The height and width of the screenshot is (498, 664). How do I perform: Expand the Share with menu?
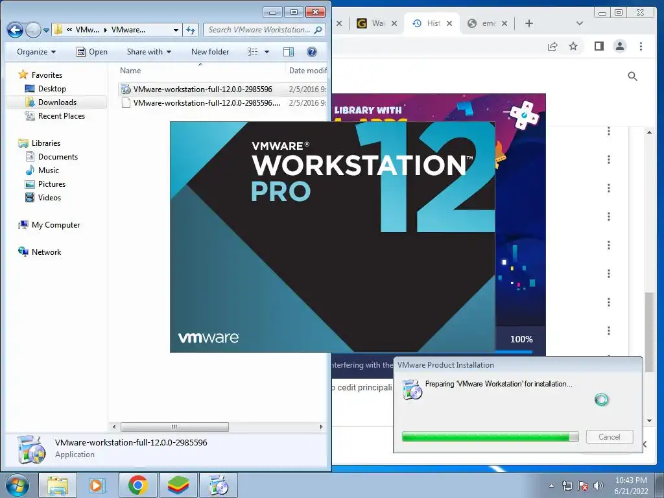(149, 52)
